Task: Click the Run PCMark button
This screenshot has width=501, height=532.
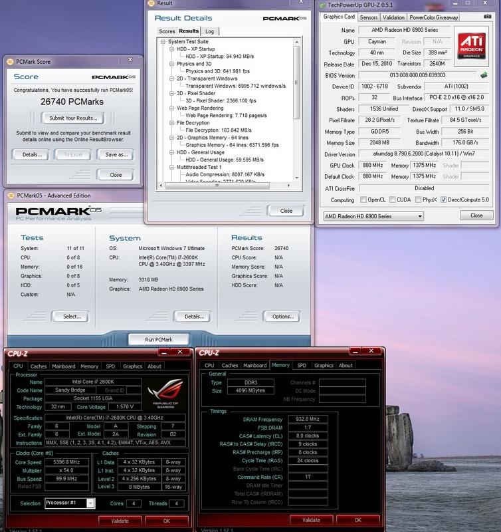Action: click(x=159, y=339)
